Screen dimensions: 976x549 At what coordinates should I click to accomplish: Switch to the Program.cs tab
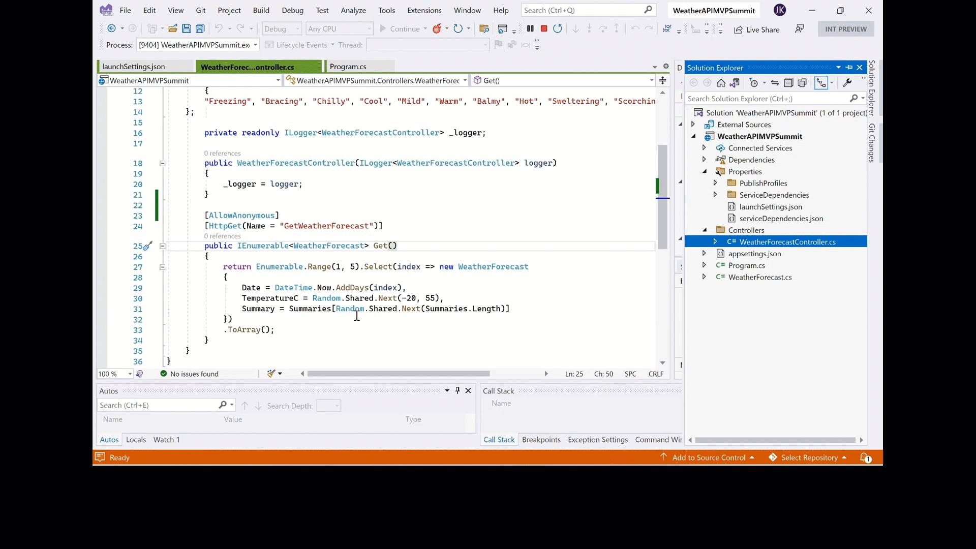347,67
